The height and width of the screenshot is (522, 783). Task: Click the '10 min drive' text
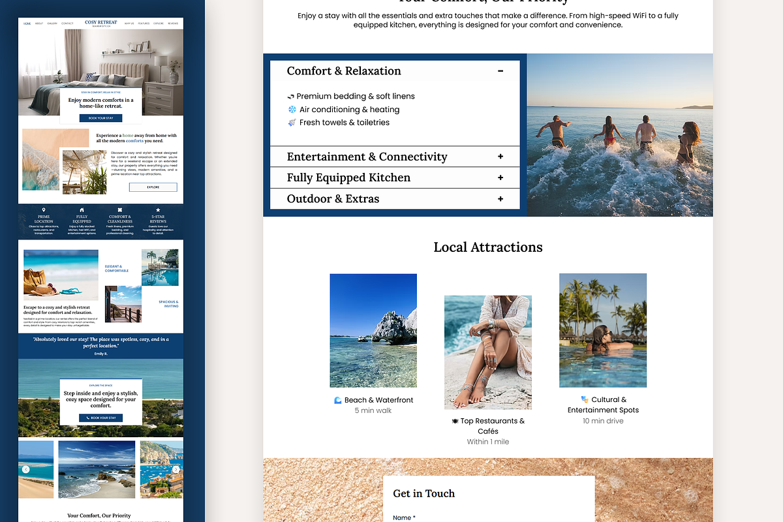(x=603, y=421)
